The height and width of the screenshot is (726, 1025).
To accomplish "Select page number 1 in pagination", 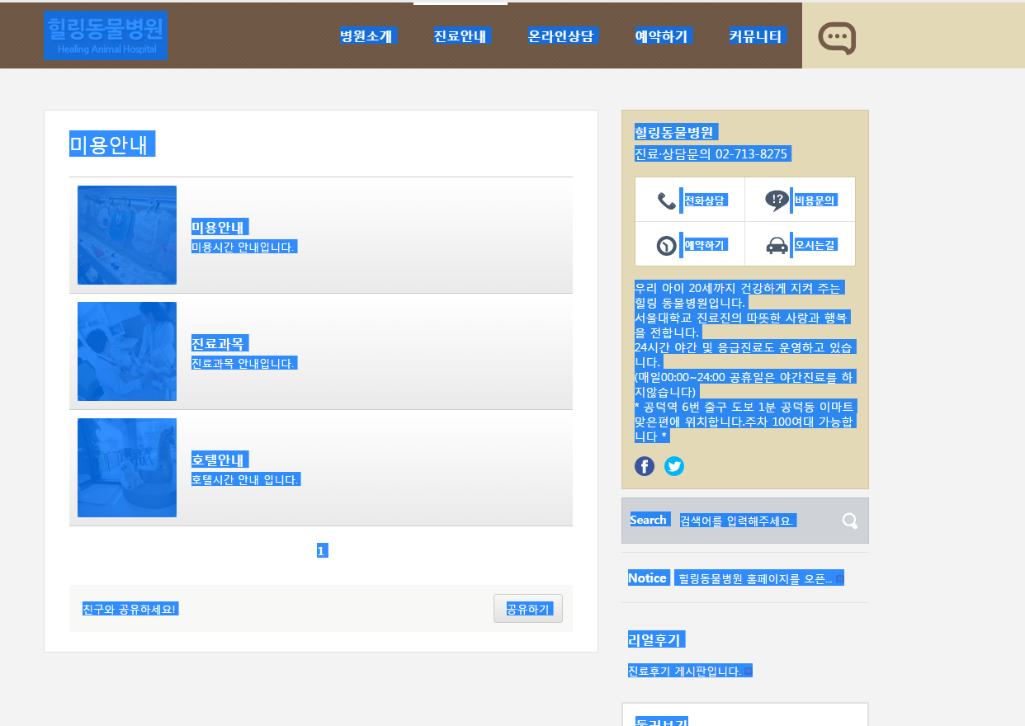I will [x=322, y=550].
